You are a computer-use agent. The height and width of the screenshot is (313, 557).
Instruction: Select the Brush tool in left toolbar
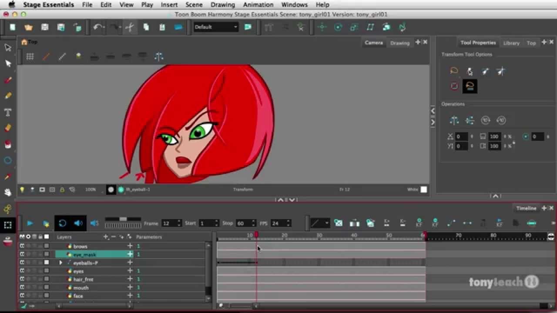pyautogui.click(x=8, y=80)
